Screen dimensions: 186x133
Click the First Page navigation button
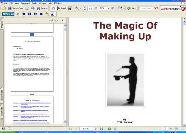[x=71, y=129]
